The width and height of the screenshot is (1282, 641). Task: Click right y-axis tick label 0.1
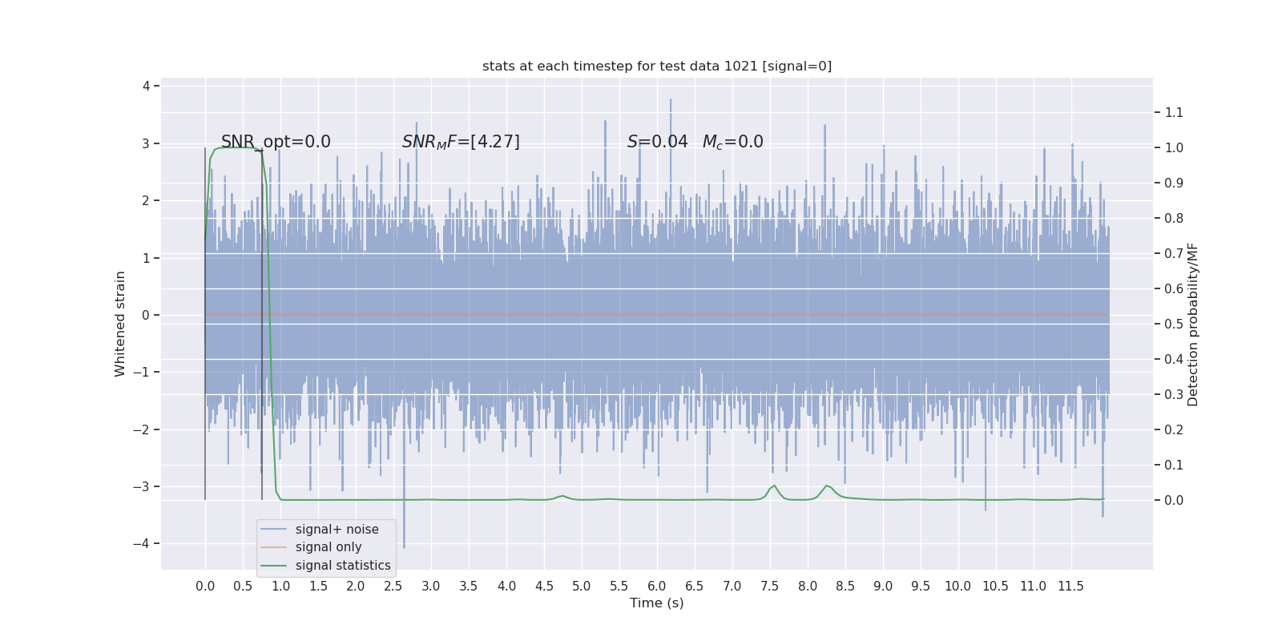coord(1174,465)
